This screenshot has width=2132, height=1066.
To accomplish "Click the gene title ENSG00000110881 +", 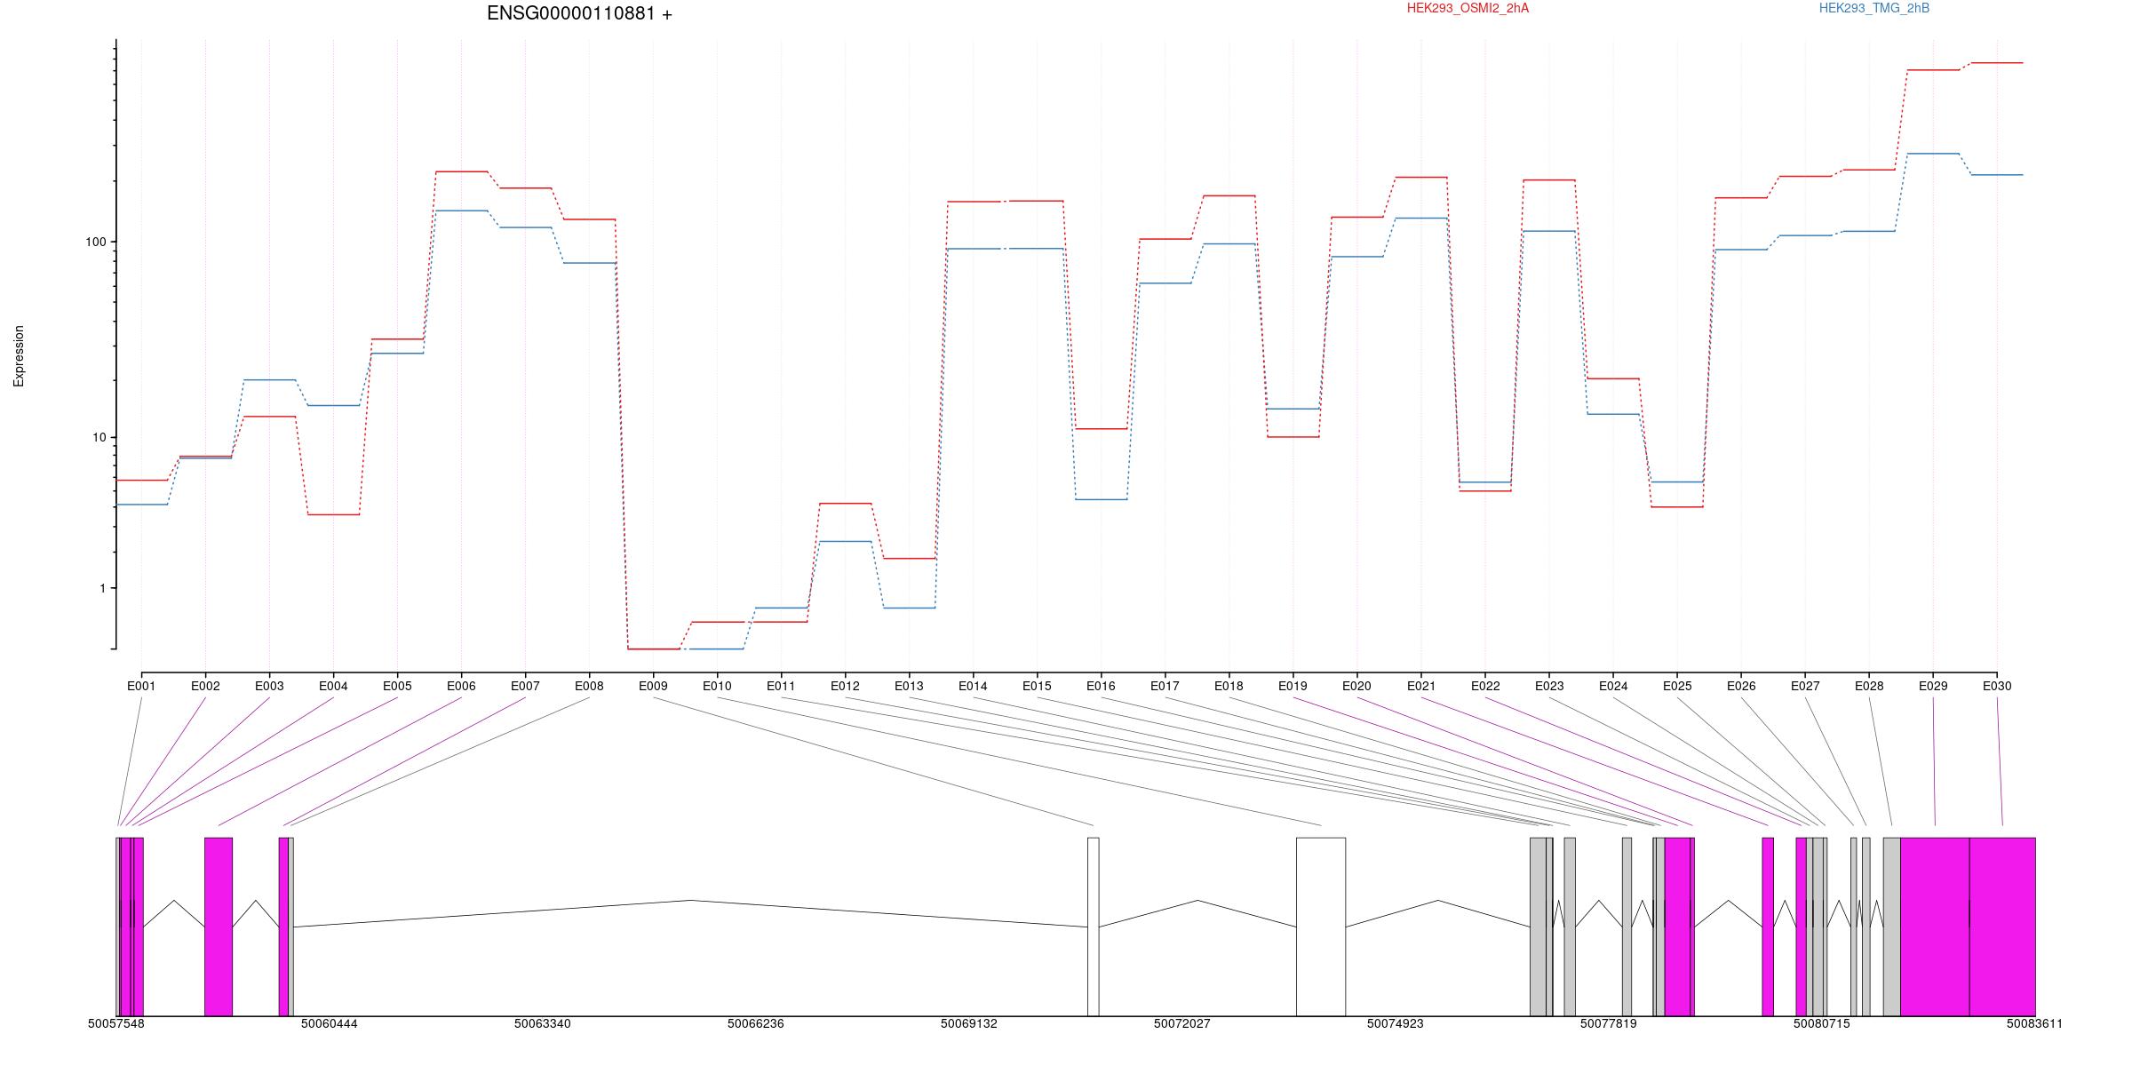I will (579, 13).
